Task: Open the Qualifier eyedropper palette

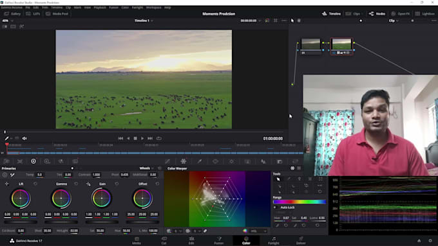Action: pos(200,161)
